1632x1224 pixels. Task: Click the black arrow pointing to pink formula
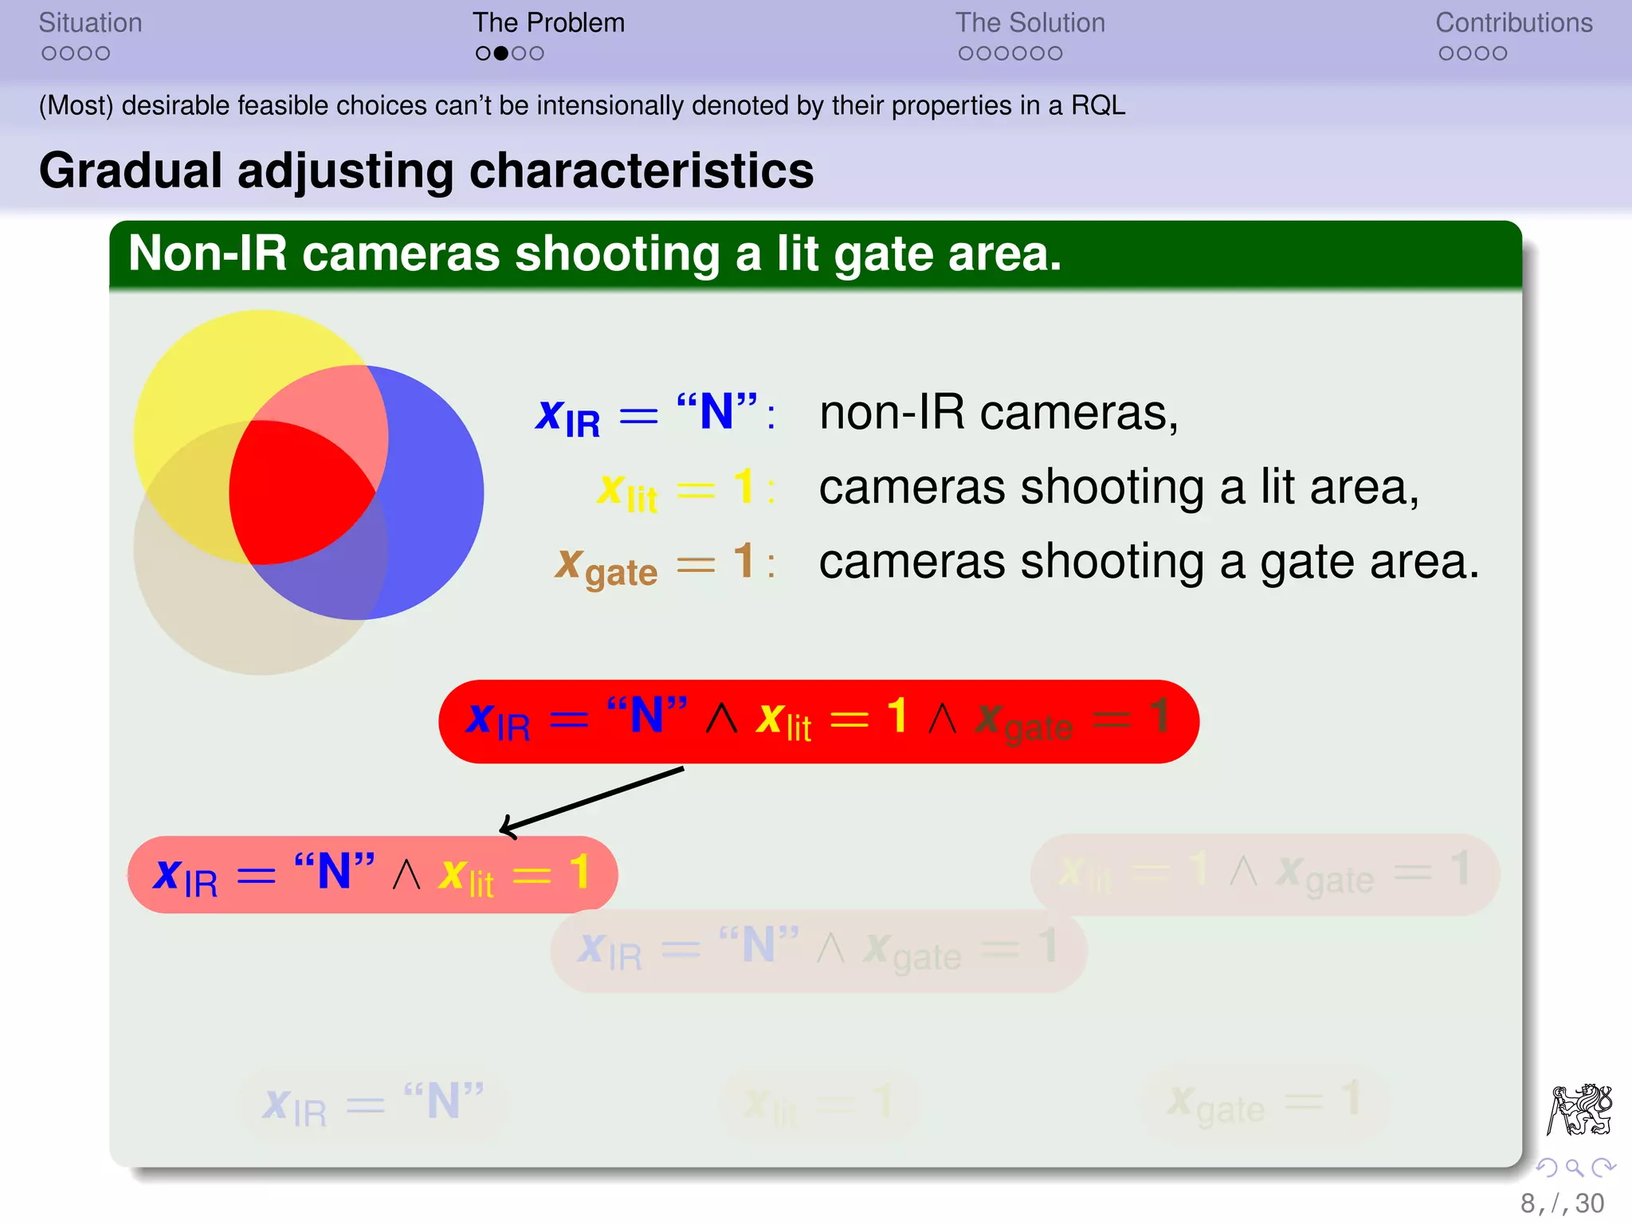coord(591,801)
